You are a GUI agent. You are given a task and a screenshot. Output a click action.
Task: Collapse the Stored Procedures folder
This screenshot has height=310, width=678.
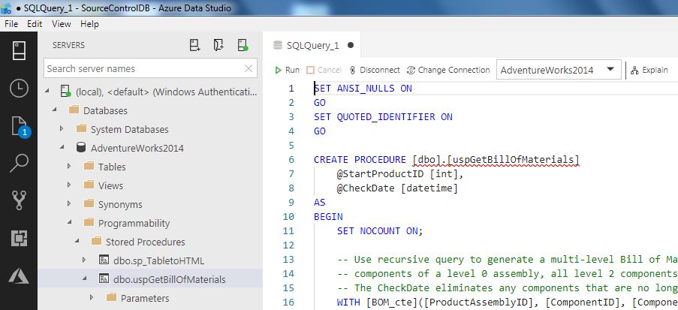click(77, 242)
